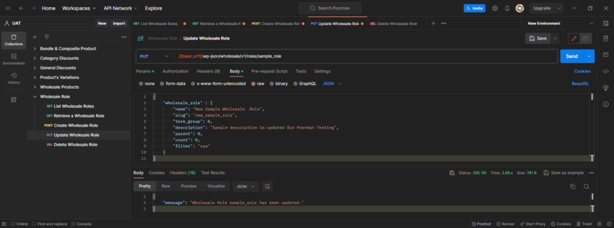Click the request URL input field
Image resolution: width=614 pixels, height=228 pixels.
point(366,56)
